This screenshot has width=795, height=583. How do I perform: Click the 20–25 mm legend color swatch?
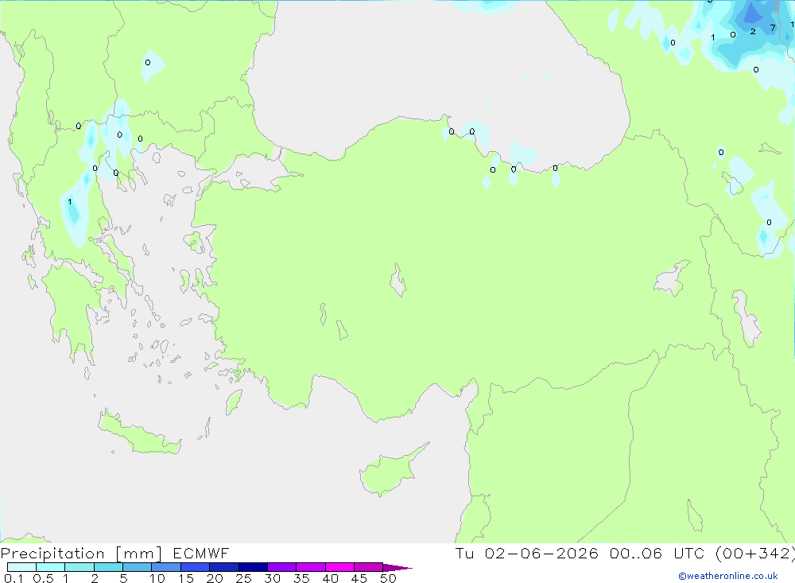point(224,567)
